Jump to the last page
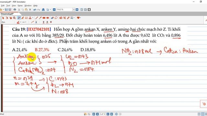The image size is (207, 116). pyautogui.click(x=112, y=114)
